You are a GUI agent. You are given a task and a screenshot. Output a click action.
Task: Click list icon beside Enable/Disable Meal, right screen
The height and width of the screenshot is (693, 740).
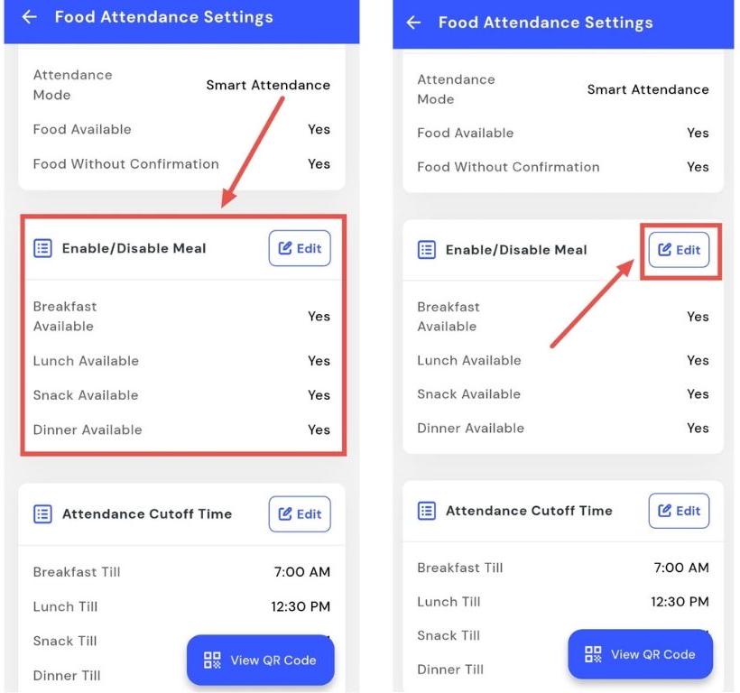click(427, 250)
